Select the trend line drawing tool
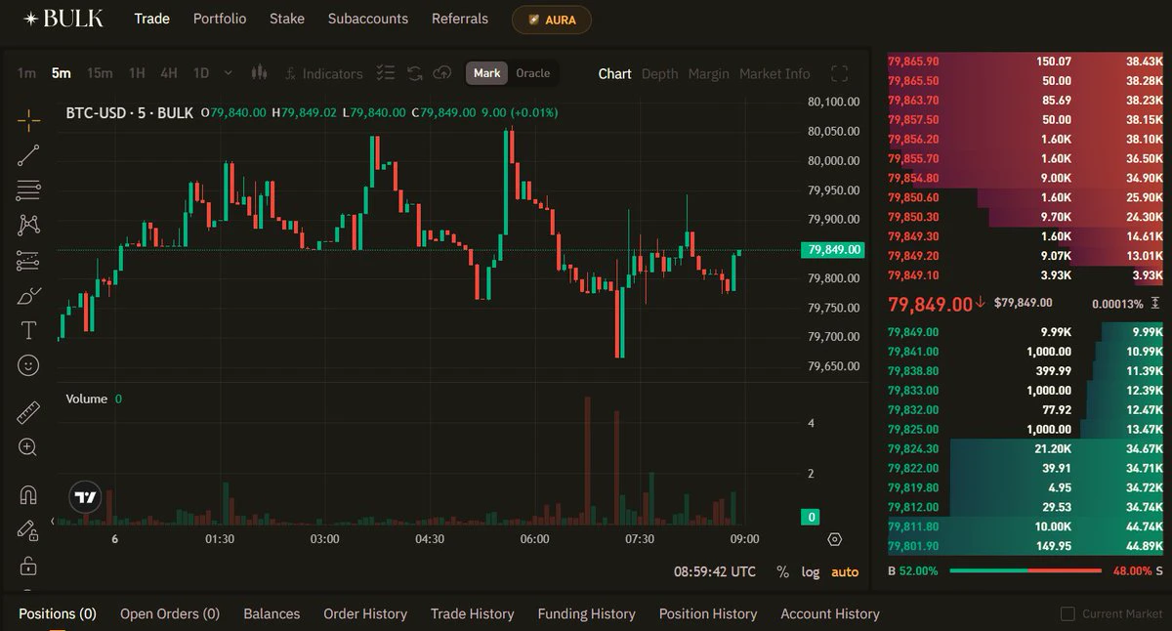 (x=28, y=154)
